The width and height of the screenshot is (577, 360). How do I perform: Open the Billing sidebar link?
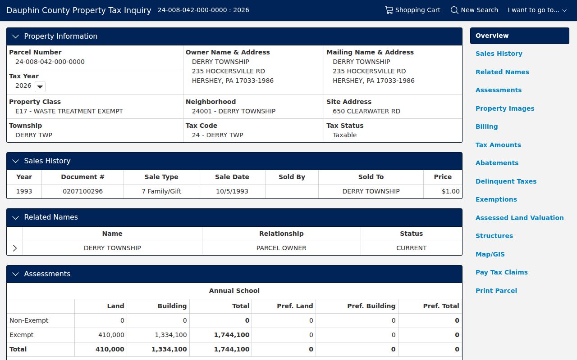click(486, 126)
